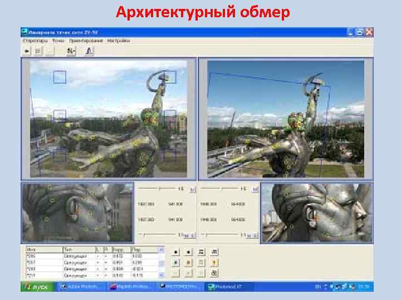Click the Тип column header in the points table
401x300 pixels.
tap(79, 249)
